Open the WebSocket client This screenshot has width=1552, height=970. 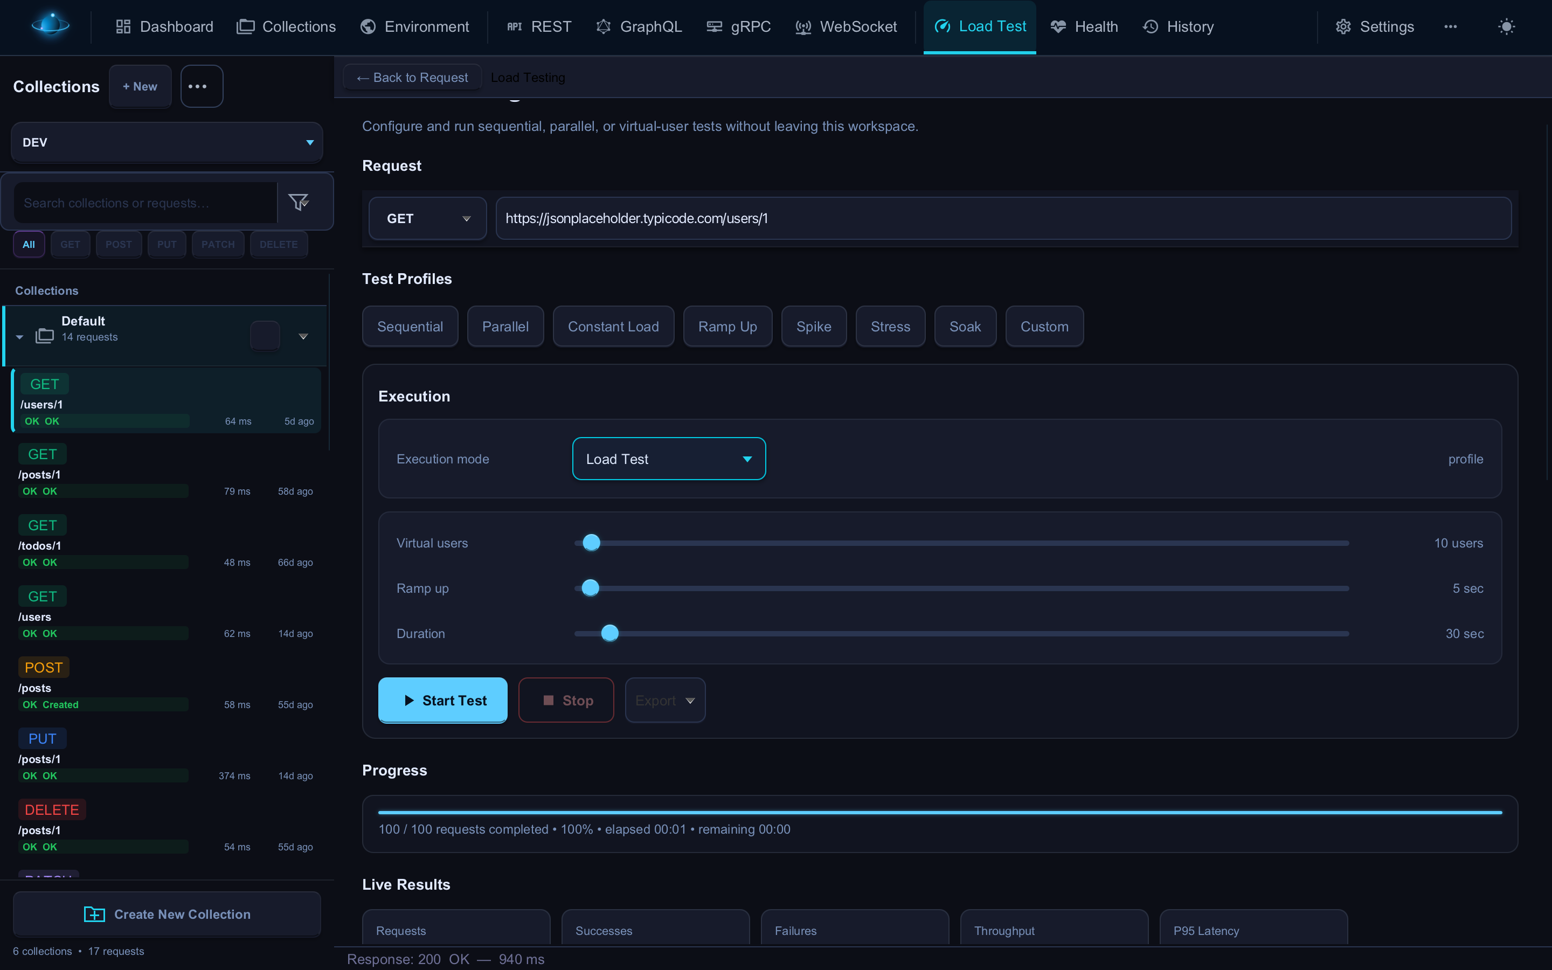pos(846,26)
